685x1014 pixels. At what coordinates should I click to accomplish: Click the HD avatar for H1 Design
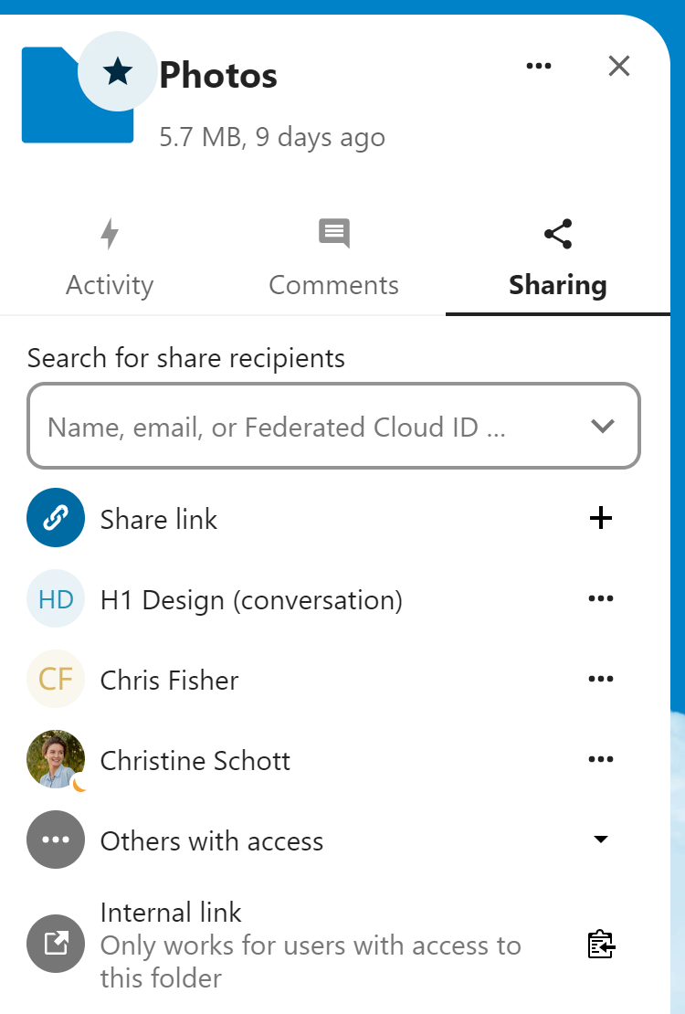point(56,598)
